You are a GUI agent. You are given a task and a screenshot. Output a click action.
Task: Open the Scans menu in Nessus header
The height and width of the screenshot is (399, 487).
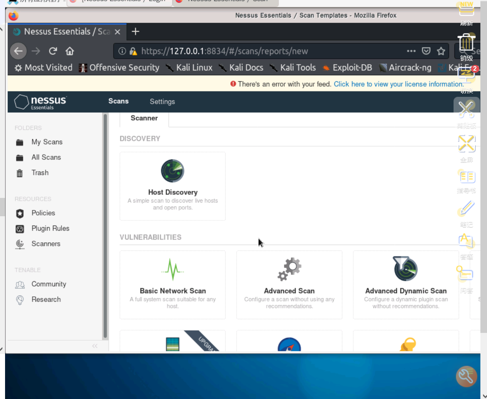click(x=118, y=101)
